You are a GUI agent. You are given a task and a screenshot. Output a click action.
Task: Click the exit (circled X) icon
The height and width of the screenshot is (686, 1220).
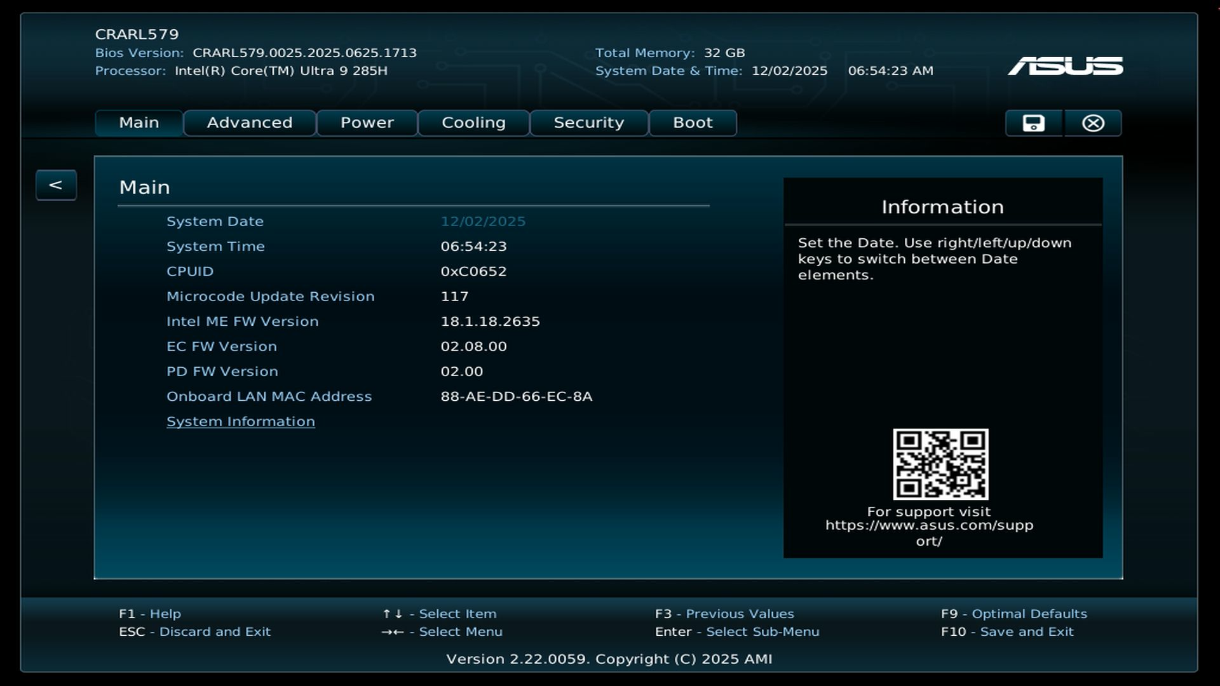point(1093,123)
